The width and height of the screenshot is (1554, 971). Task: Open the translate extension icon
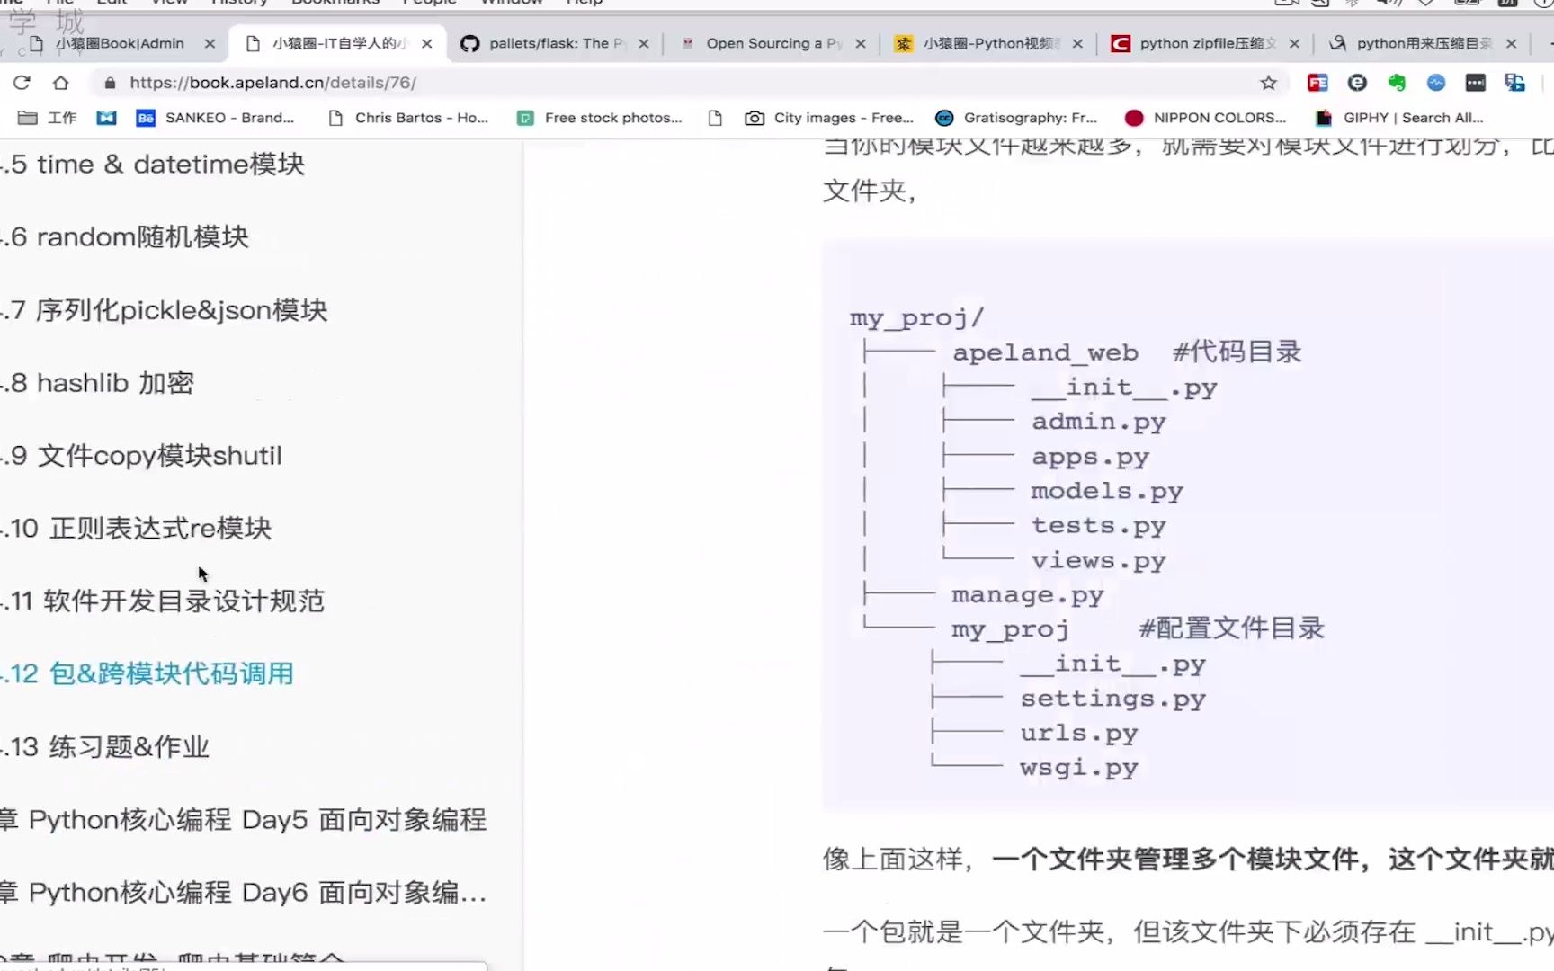pos(1515,83)
